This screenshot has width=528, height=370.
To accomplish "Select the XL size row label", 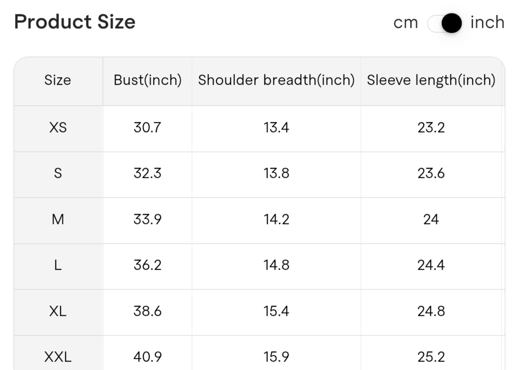I will [x=58, y=311].
